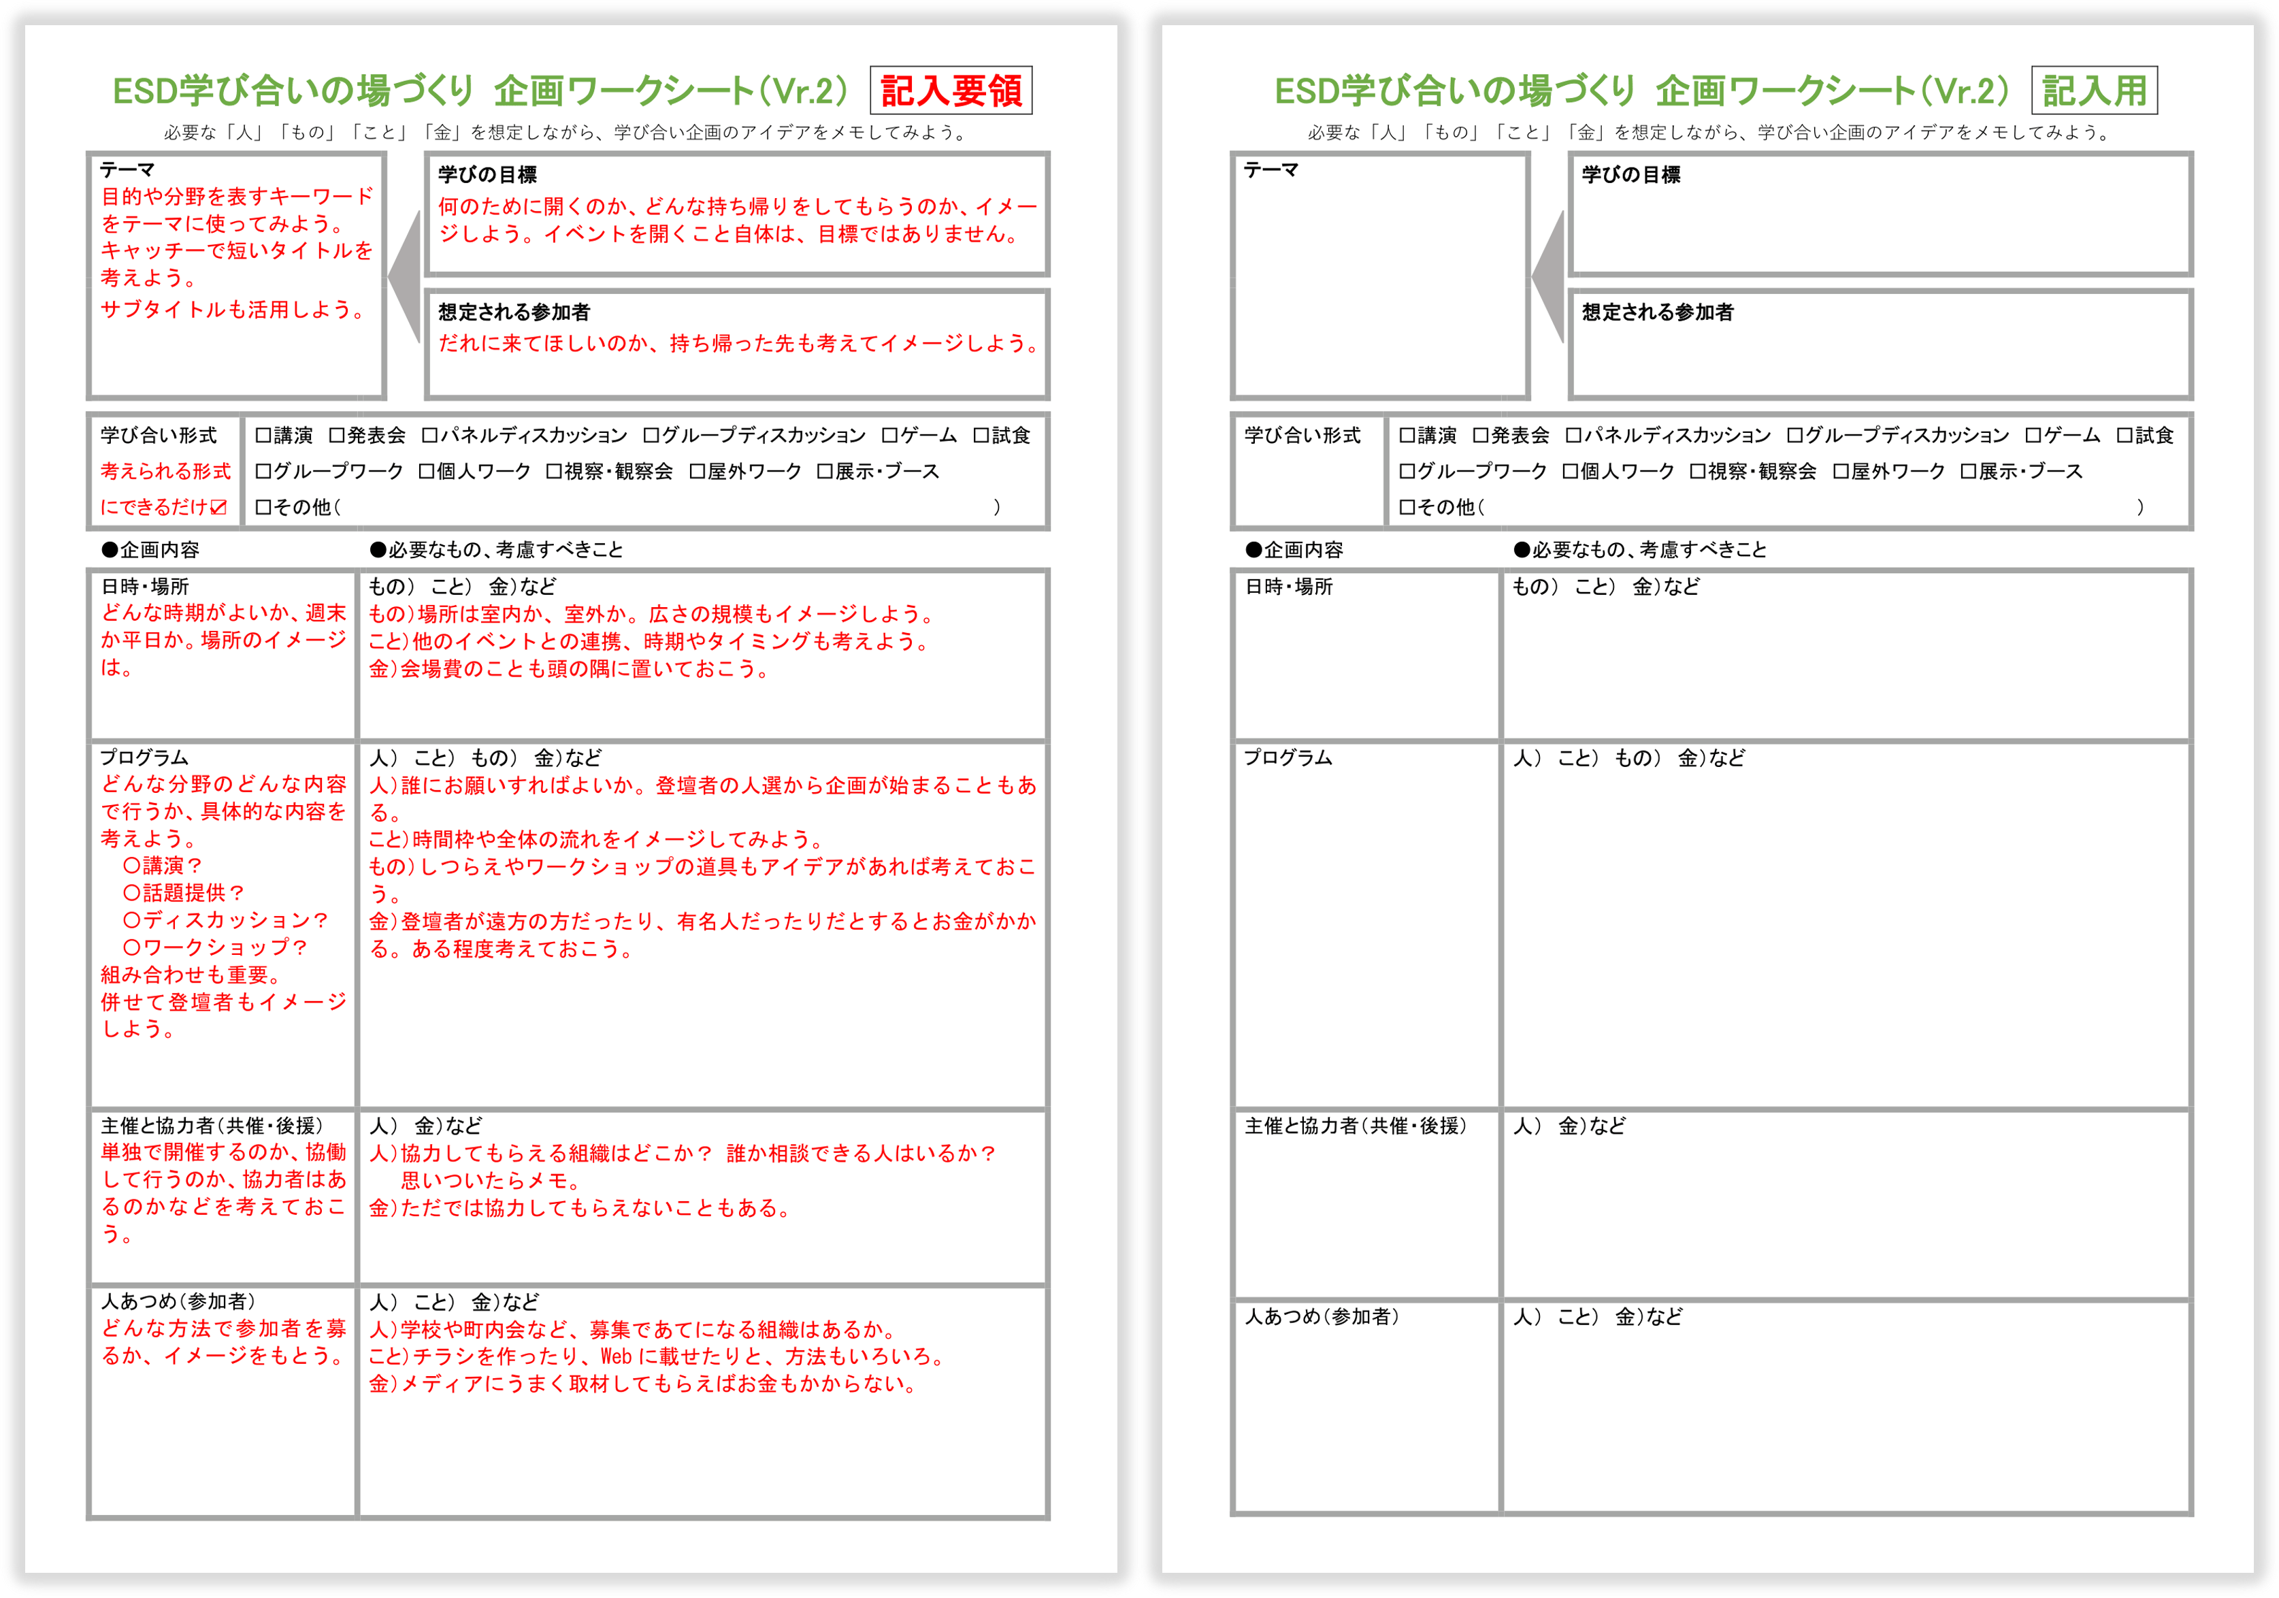Check その他 checkbox on the 記入用 sheet
The height and width of the screenshot is (1598, 2279).
pos(1407,507)
